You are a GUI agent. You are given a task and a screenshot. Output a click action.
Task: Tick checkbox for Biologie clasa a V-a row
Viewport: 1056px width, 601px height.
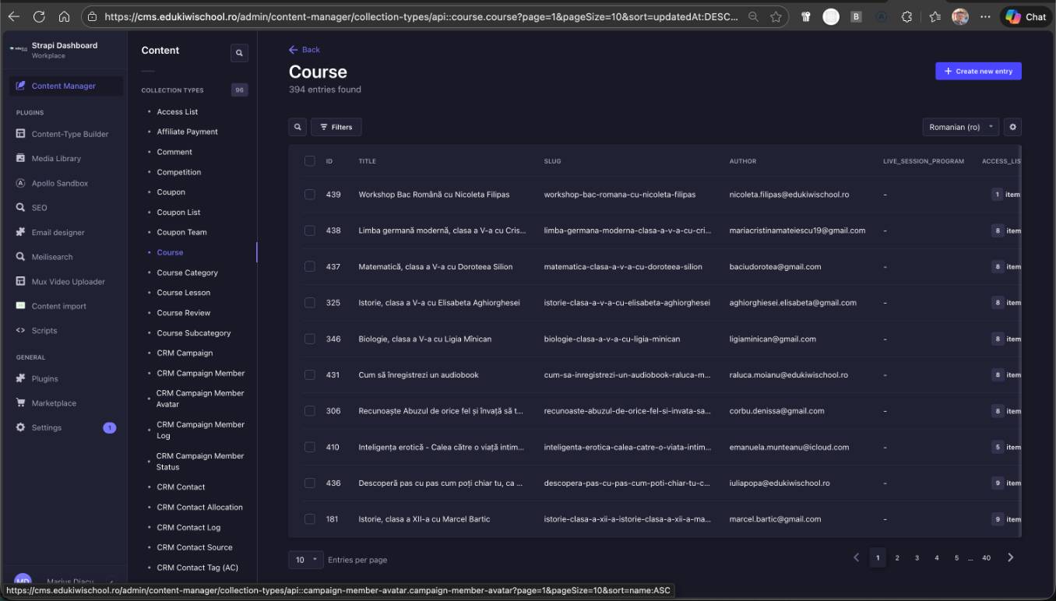point(309,339)
